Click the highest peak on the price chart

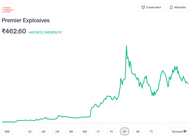point(126,46)
